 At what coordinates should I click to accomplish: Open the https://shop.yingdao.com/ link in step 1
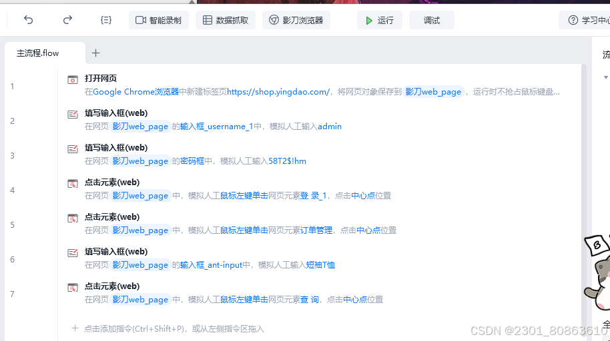coord(278,92)
